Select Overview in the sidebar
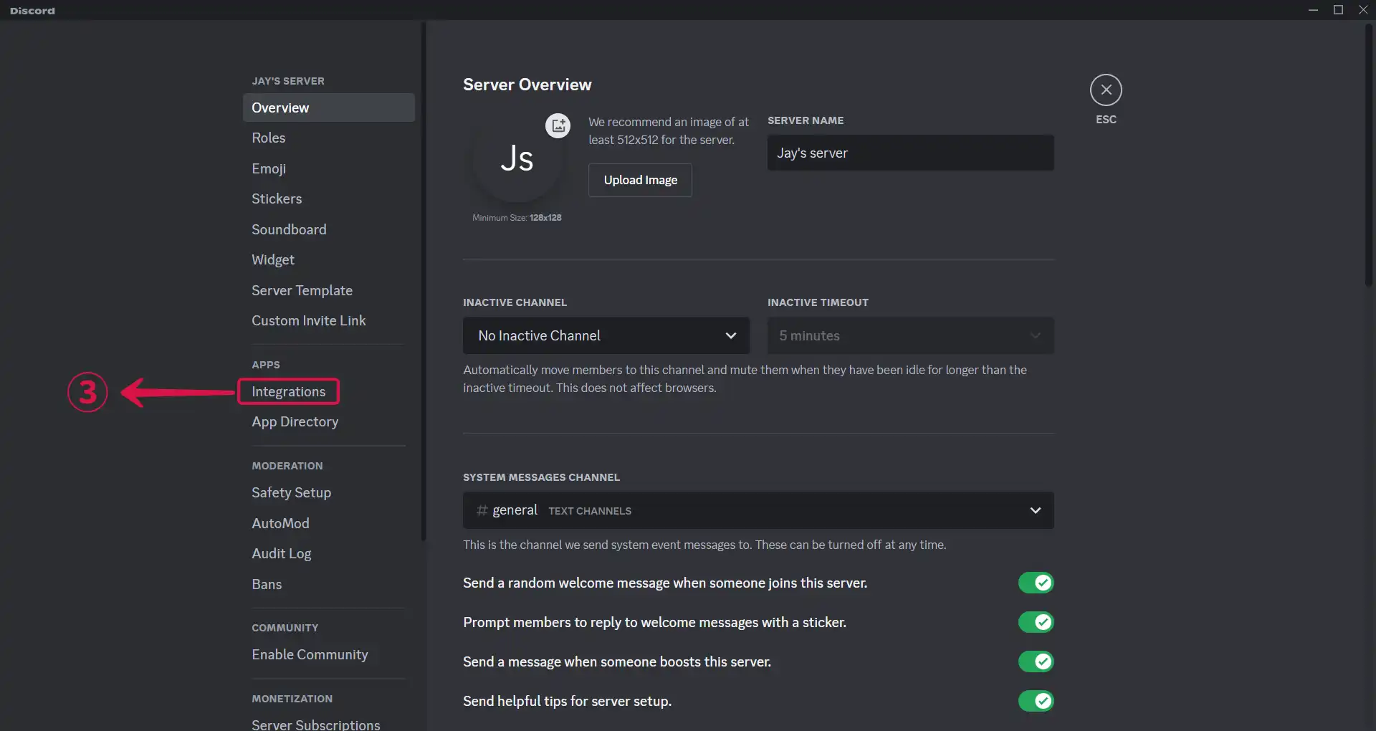1376x731 pixels. [x=329, y=107]
